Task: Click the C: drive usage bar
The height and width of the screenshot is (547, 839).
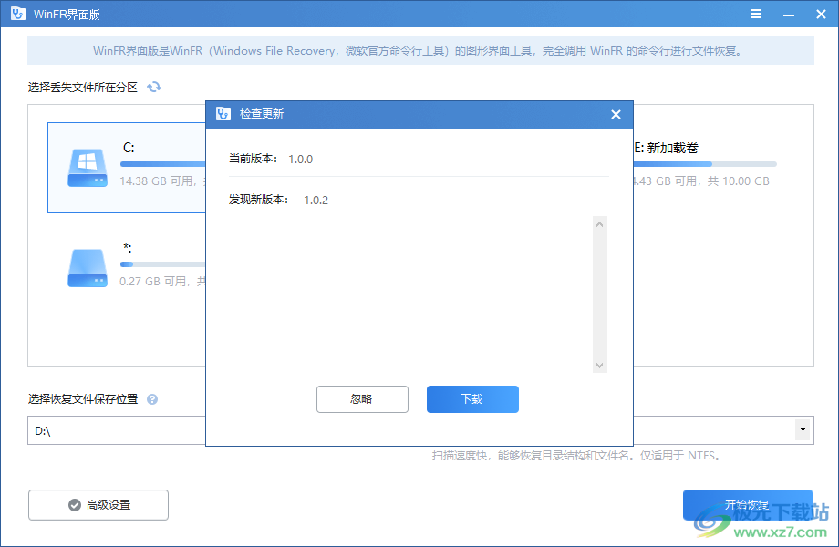Action: pyautogui.click(x=163, y=164)
